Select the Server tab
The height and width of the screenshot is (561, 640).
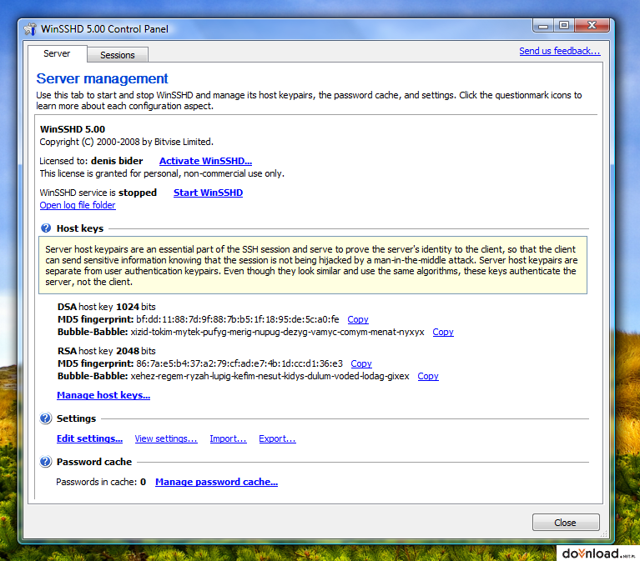click(x=57, y=53)
